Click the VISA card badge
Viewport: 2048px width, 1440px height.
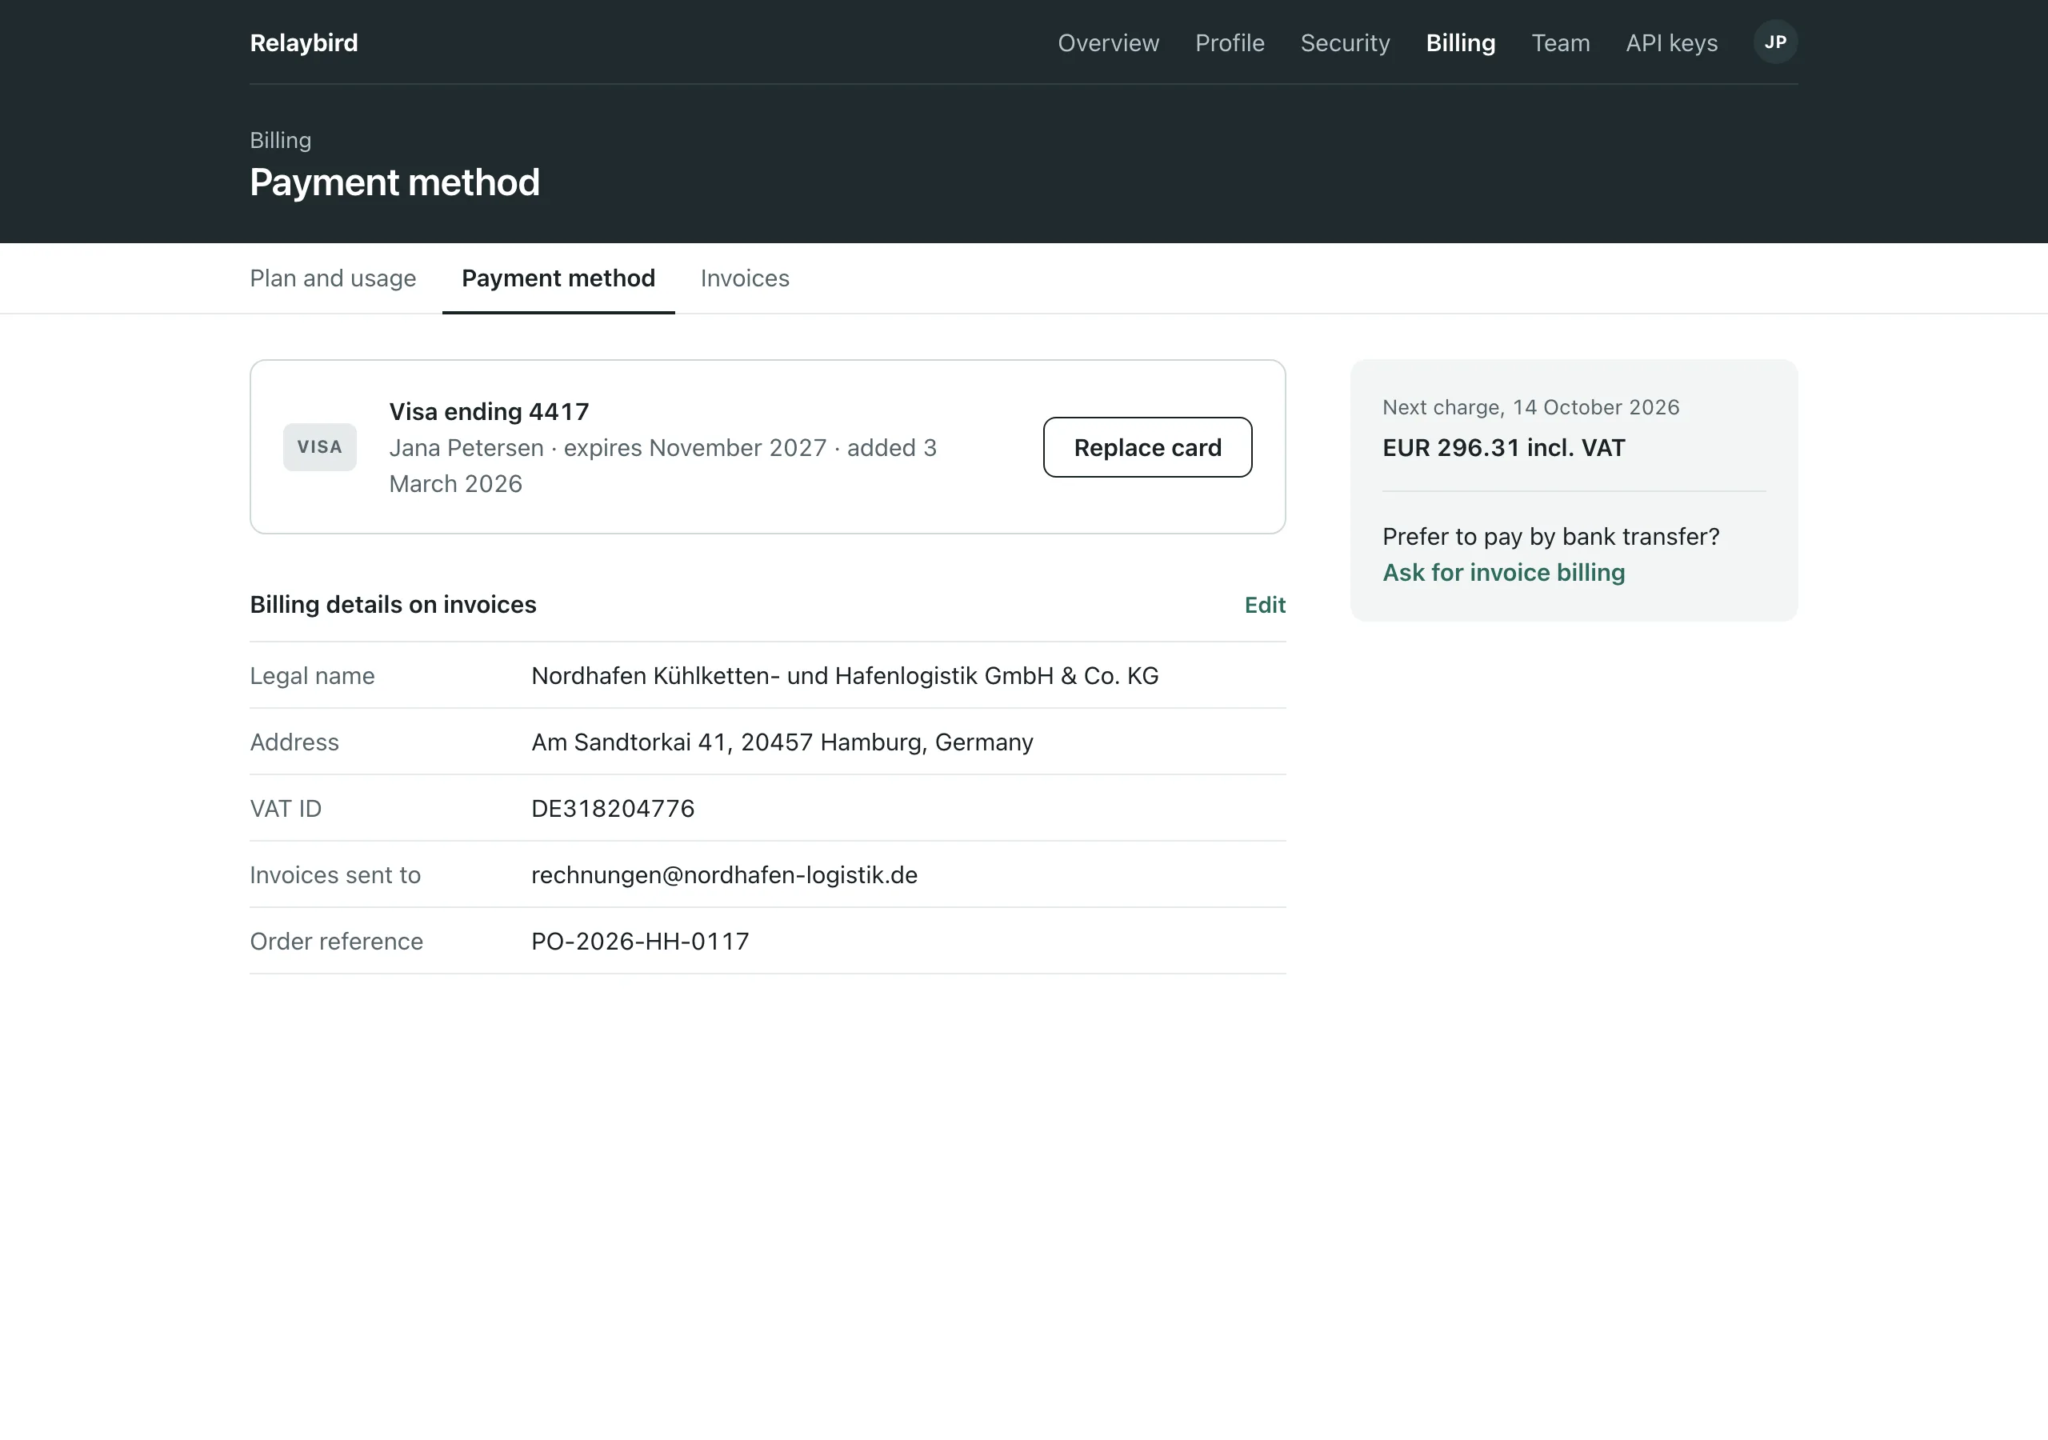pyautogui.click(x=319, y=447)
